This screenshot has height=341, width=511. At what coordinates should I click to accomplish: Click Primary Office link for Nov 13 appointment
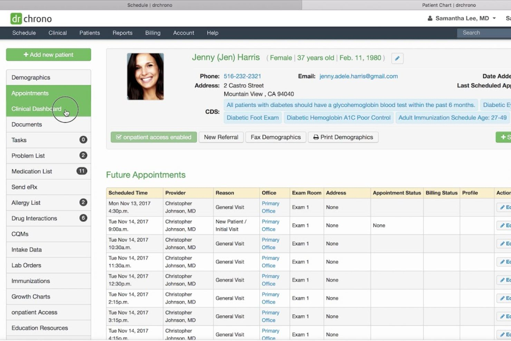tap(270, 207)
